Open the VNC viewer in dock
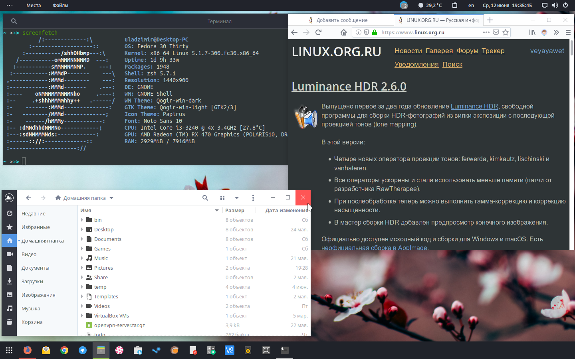 230,350
